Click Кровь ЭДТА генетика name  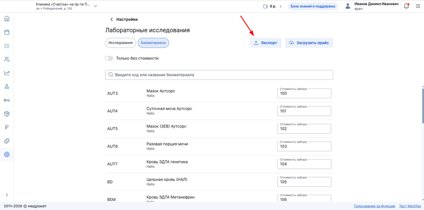167,162
